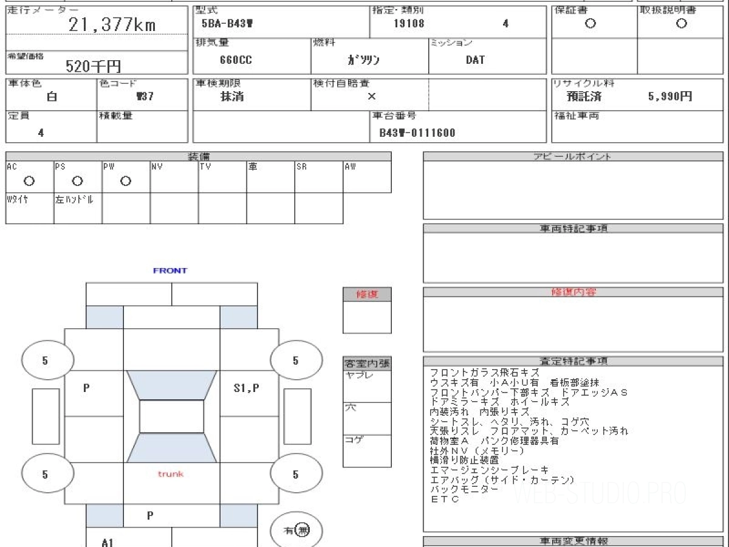The image size is (729, 547).
Task: Click the 装備 section header
Action: click(x=199, y=156)
